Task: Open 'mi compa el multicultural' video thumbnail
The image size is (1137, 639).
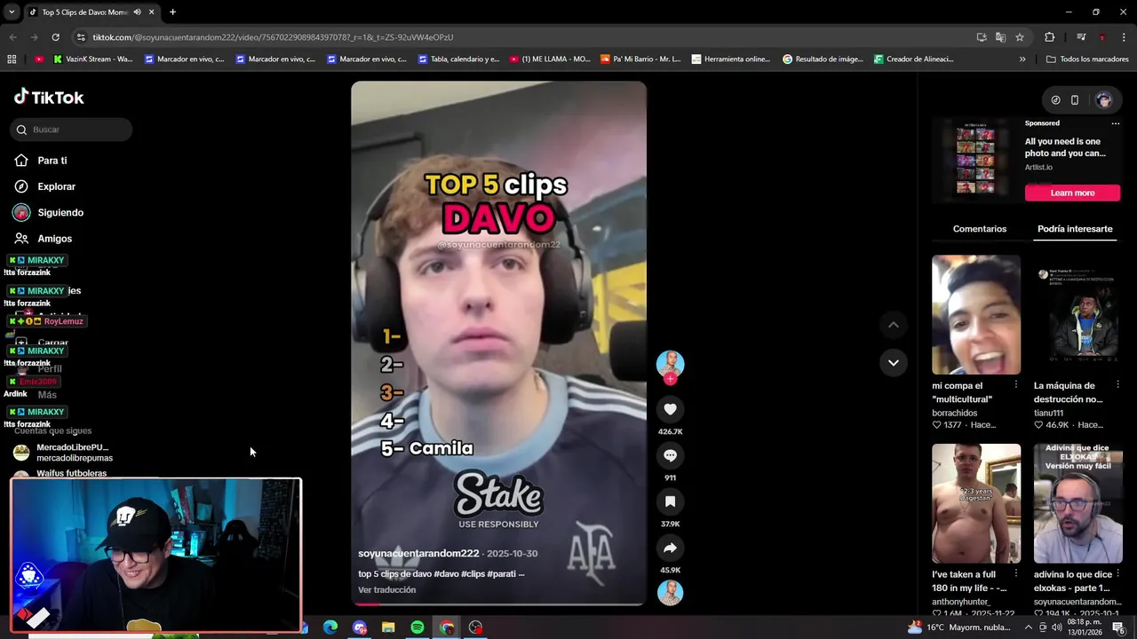Action: 976,314
